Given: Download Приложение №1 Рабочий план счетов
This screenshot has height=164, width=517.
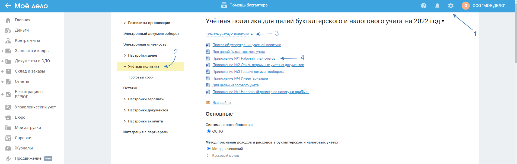Looking at the screenshot, I should (x=244, y=59).
